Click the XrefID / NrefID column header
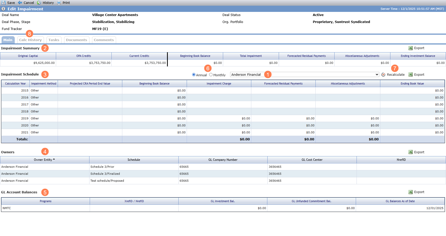The width and height of the screenshot is (446, 236). point(134,201)
